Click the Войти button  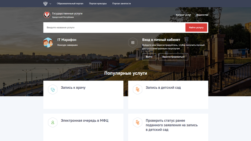149,57
